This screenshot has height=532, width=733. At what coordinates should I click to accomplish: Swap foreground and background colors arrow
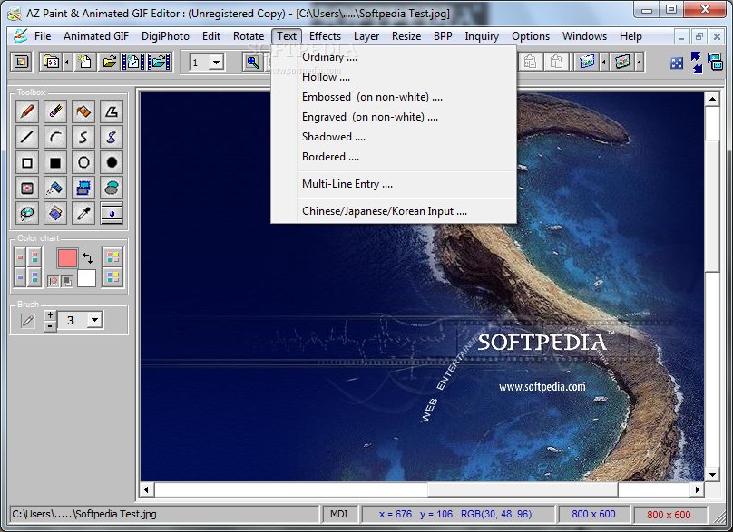87,257
